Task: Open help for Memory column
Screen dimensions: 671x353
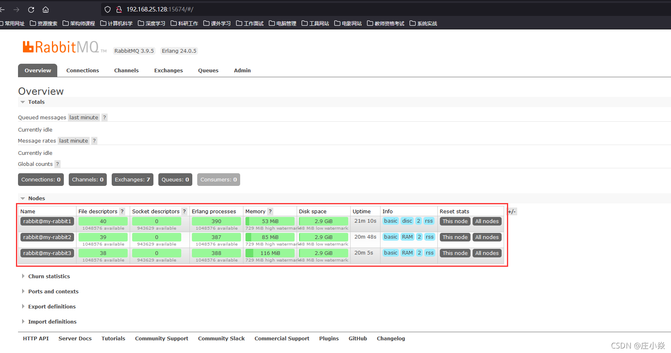Action: [x=270, y=212]
